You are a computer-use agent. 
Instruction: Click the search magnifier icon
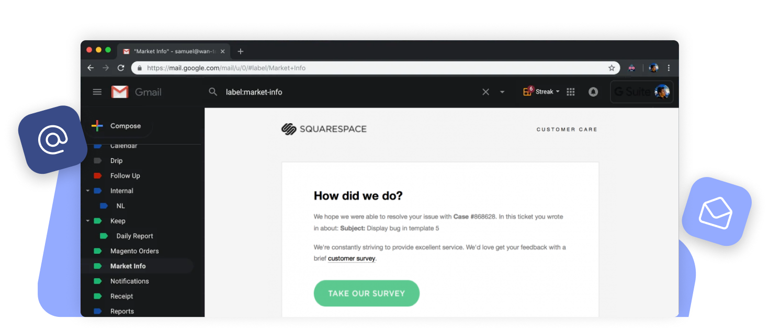tap(213, 92)
